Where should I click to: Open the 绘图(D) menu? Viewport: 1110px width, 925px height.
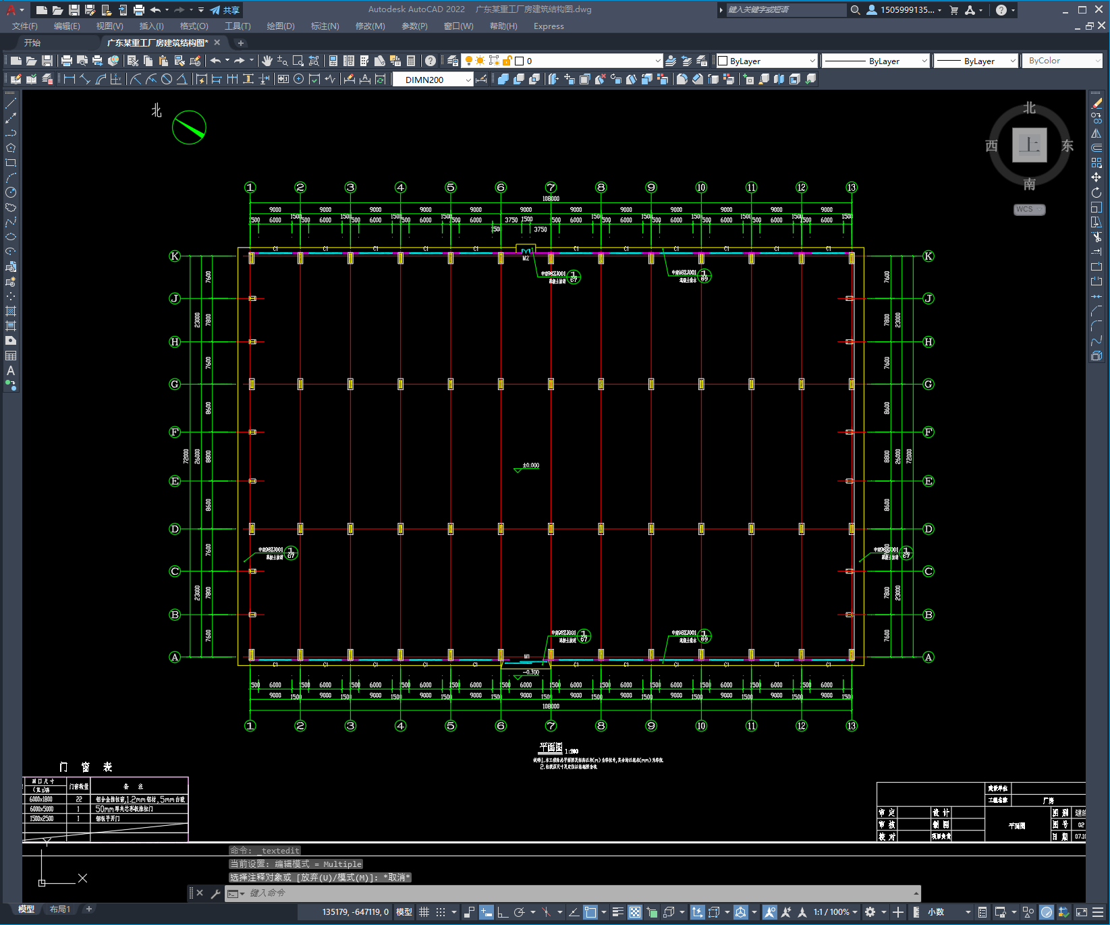(281, 26)
